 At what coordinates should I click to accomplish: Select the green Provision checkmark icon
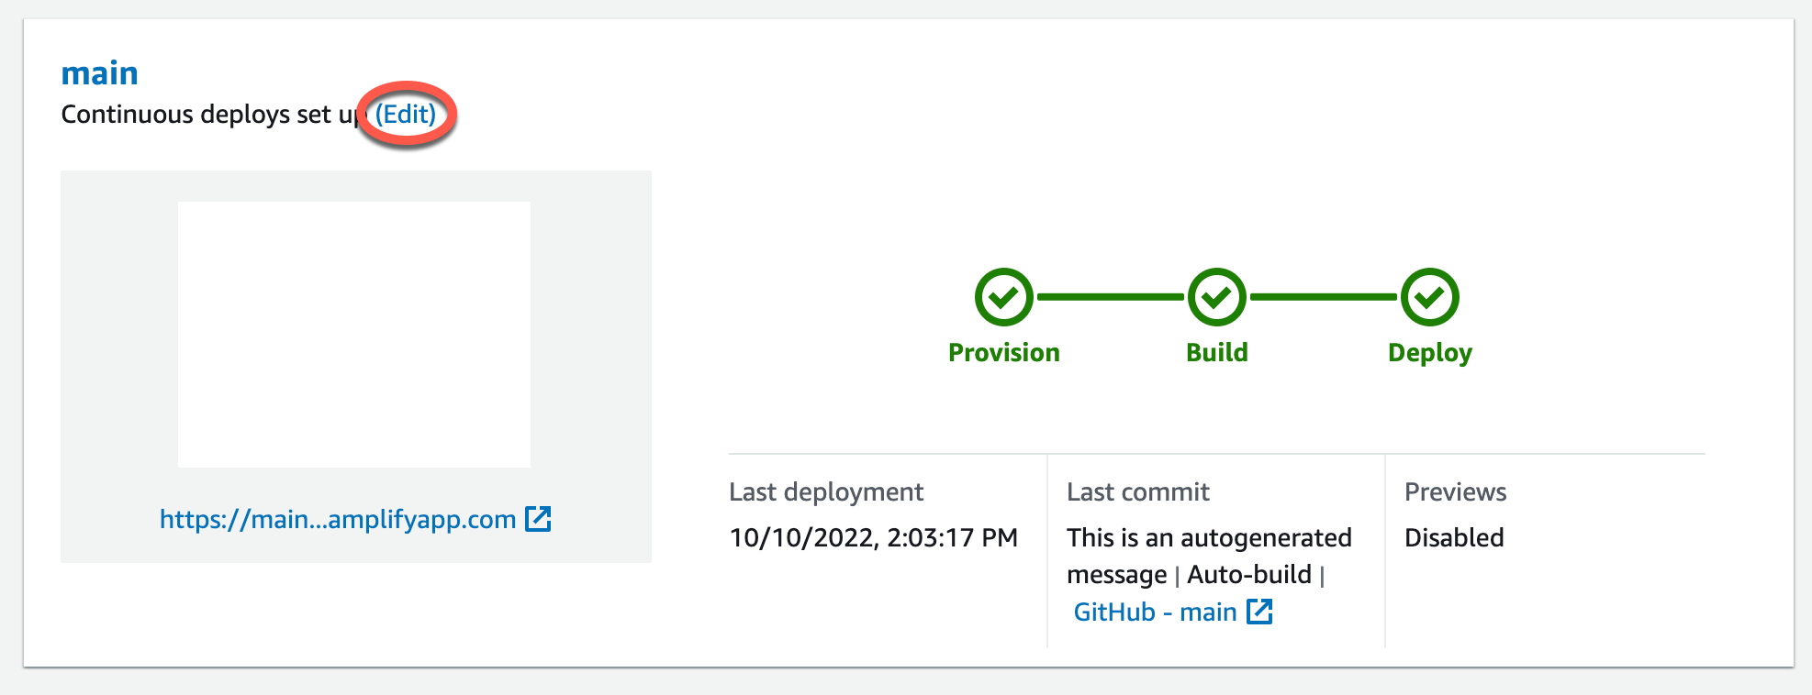coord(1003,296)
